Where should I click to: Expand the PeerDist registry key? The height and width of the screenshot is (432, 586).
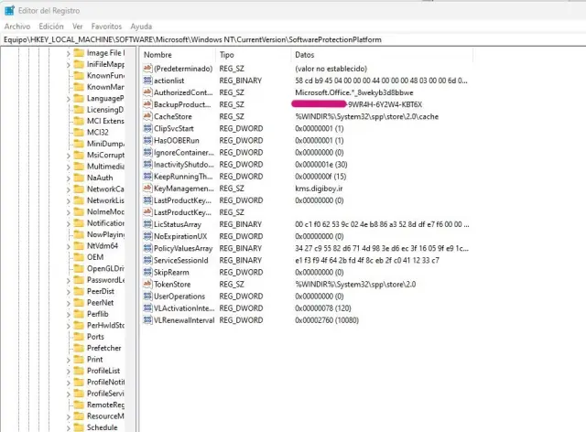point(68,290)
